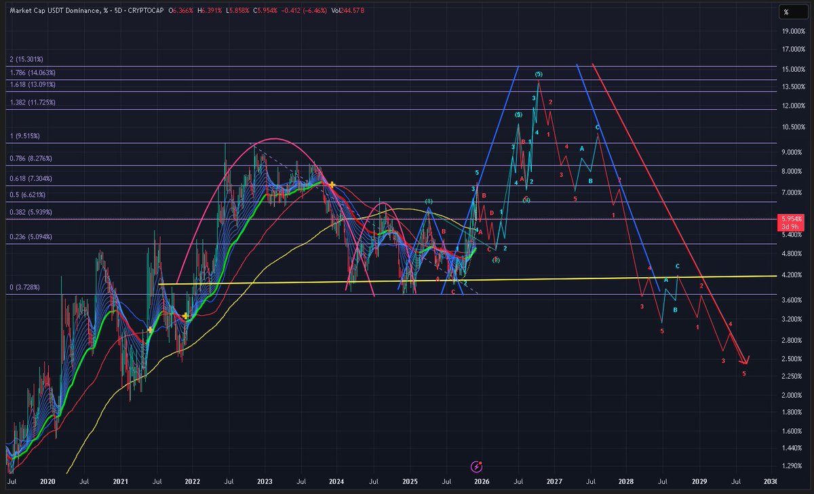Click the 2.500% price scale label
The width and height of the screenshot is (814, 494).
coord(792,358)
